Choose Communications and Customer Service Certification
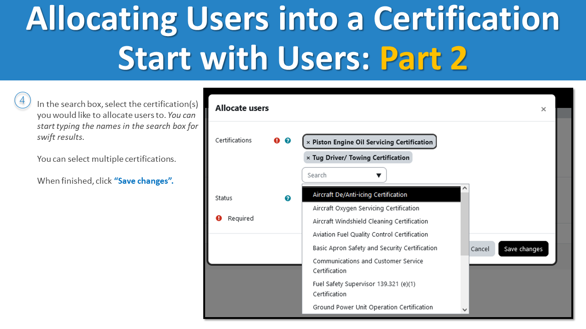The image size is (586, 329). (368, 265)
